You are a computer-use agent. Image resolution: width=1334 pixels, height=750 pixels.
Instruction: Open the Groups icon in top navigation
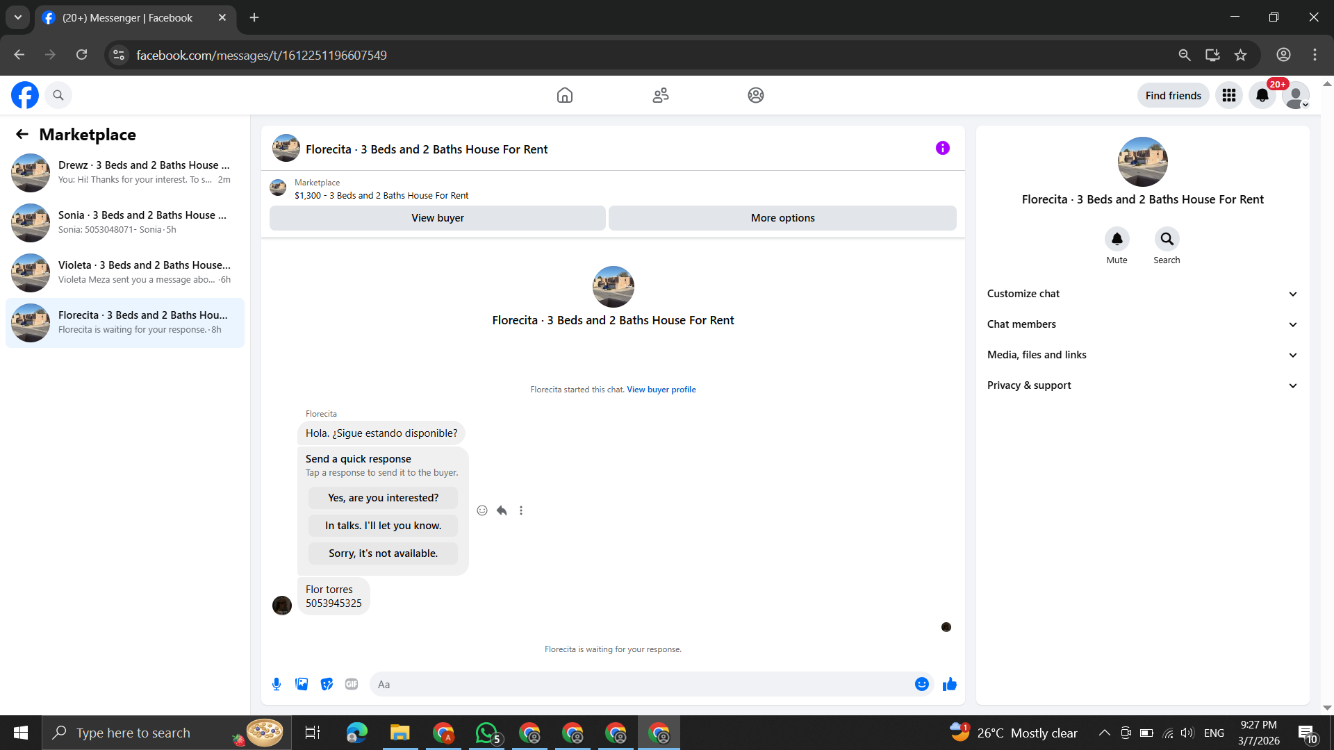click(756, 95)
